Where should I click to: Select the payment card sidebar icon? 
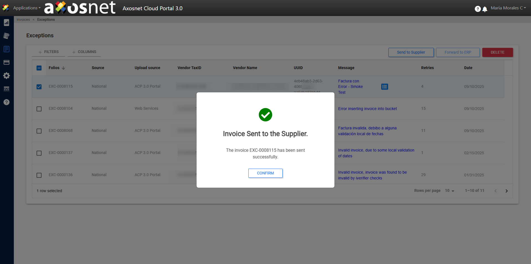click(x=6, y=62)
